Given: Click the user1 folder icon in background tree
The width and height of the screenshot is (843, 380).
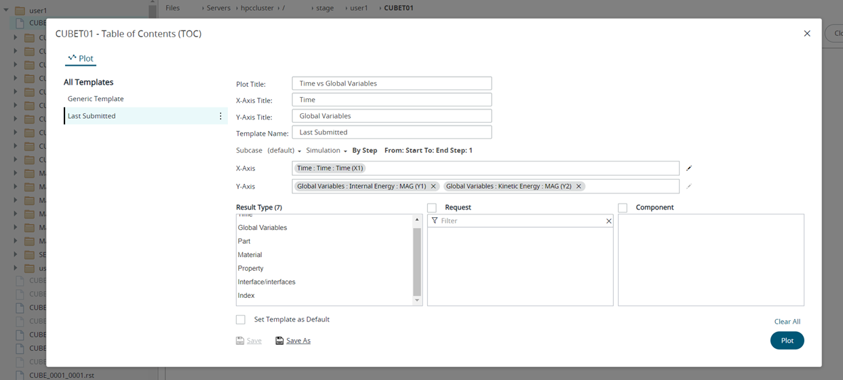Looking at the screenshot, I should pyautogui.click(x=20, y=11).
